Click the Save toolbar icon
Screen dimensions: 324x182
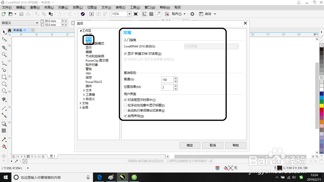[x=21, y=14]
